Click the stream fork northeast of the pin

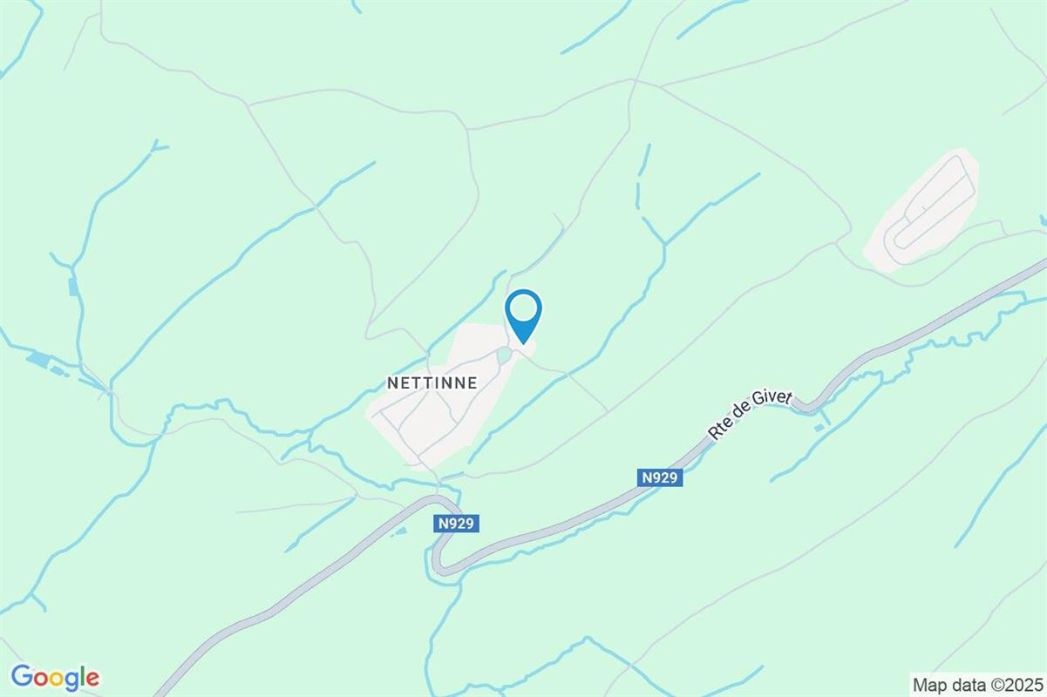664,245
